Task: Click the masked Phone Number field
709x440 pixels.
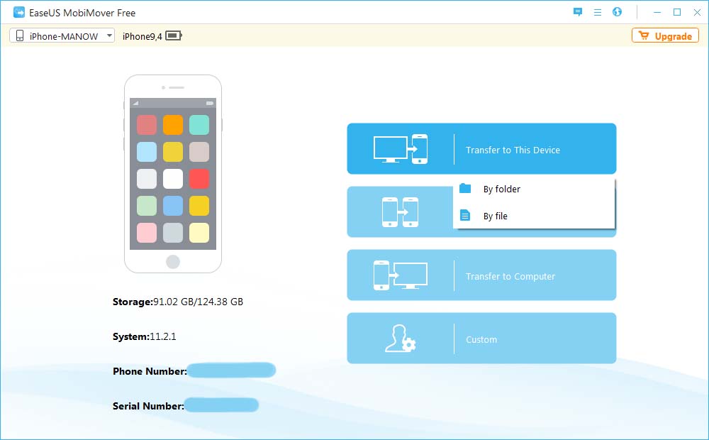Action: (x=231, y=370)
